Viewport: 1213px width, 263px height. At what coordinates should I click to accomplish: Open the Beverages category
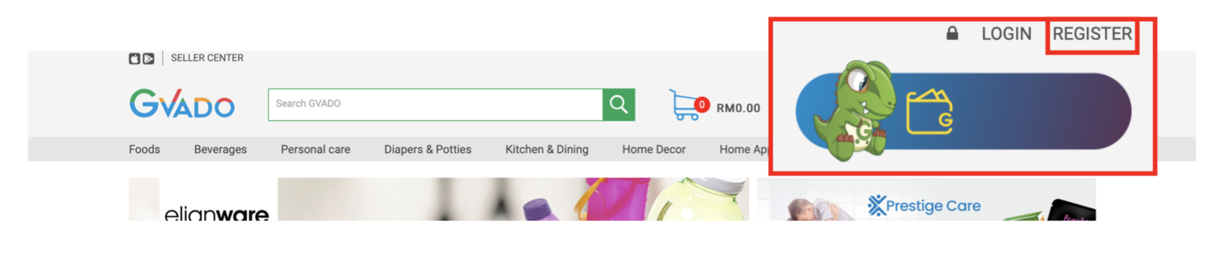pyautogui.click(x=220, y=150)
